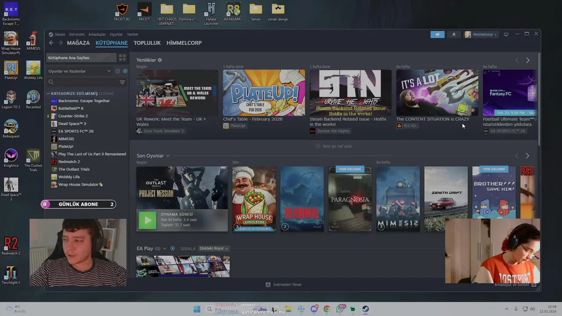Open UK Rework: Meet the Team news
The height and width of the screenshot is (316, 562).
[177, 93]
